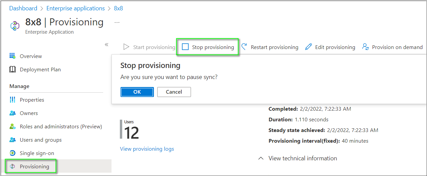Click the Provision on demand user icon

click(x=366, y=47)
